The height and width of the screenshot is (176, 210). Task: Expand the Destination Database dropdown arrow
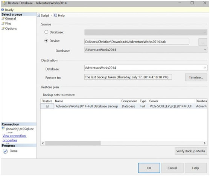(x=205, y=68)
